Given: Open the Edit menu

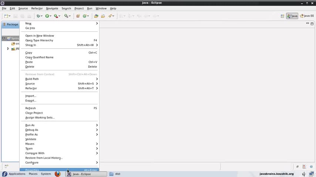Looking at the screenshot, I should pyautogui.click(x=12, y=8).
